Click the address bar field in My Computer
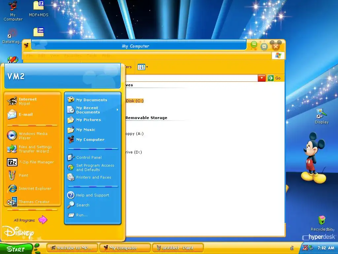338x254 pixels. (x=191, y=78)
